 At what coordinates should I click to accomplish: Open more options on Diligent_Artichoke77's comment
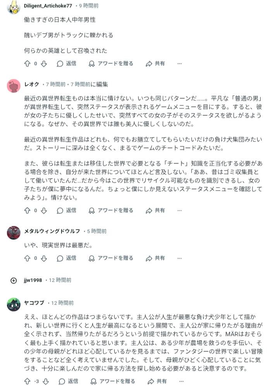pos(179,64)
